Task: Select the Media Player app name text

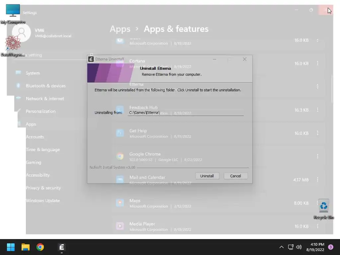Action: tap(142, 224)
